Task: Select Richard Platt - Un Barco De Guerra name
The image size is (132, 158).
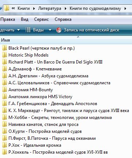Action: [x=55, y=62]
